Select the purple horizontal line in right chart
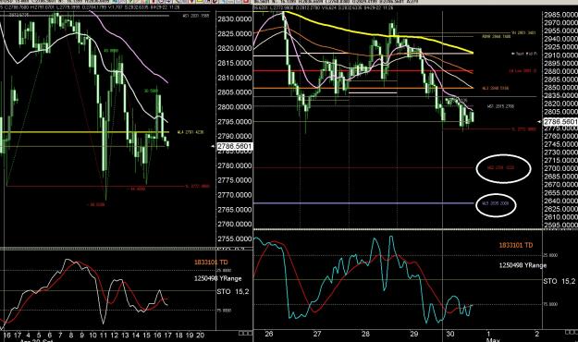The height and width of the screenshot is (342, 578). click(363, 203)
